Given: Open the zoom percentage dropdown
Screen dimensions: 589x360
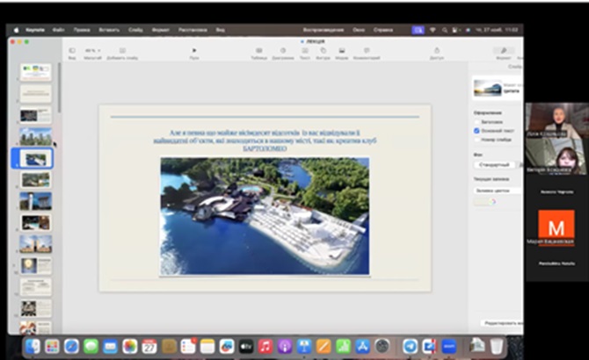Looking at the screenshot, I should tap(91, 51).
